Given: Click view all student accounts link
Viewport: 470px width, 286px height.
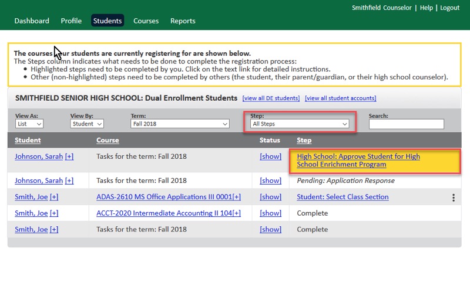Looking at the screenshot, I should 340,98.
